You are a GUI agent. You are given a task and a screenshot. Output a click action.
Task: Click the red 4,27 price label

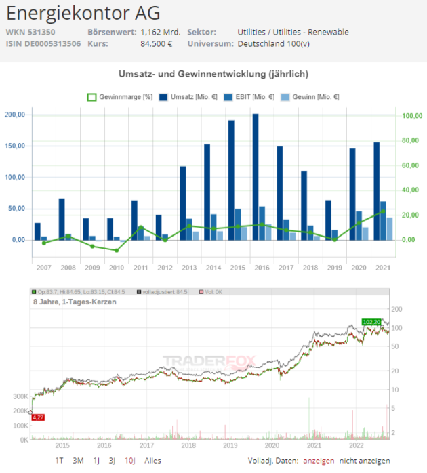pyautogui.click(x=38, y=417)
